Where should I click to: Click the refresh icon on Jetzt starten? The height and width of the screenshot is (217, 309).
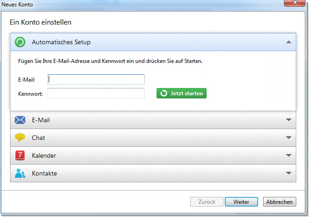(x=163, y=93)
